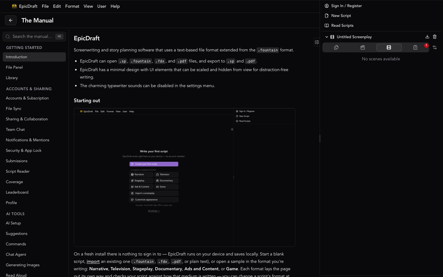Open the Library manual page
This screenshot has height=277, width=443.
pos(34,78)
